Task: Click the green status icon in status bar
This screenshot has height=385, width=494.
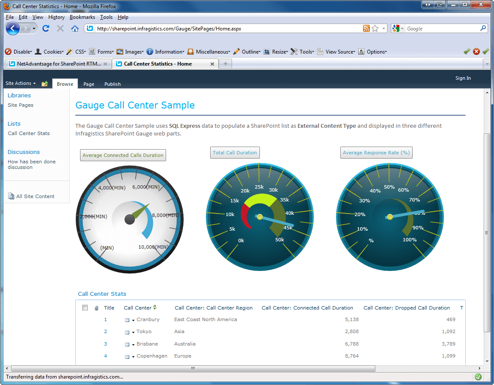Action: pyautogui.click(x=478, y=376)
